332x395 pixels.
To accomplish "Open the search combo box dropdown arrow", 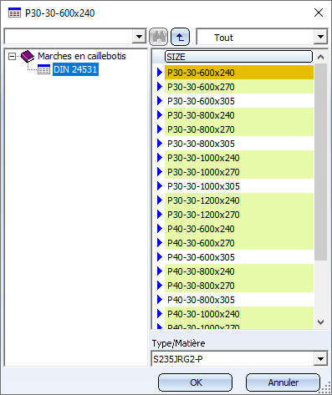I will [139, 37].
